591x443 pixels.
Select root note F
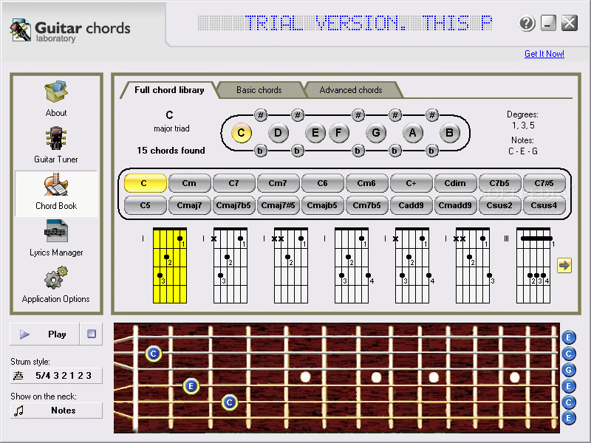[338, 133]
